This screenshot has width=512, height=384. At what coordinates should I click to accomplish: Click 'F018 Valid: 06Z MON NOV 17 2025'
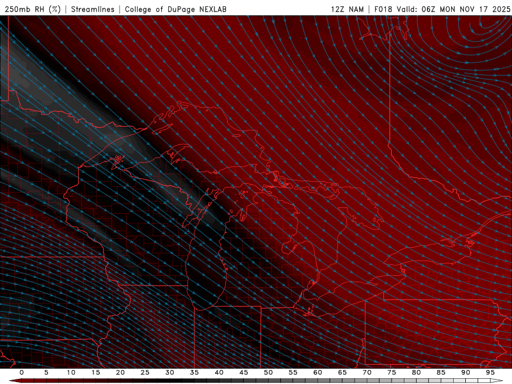tap(442, 9)
